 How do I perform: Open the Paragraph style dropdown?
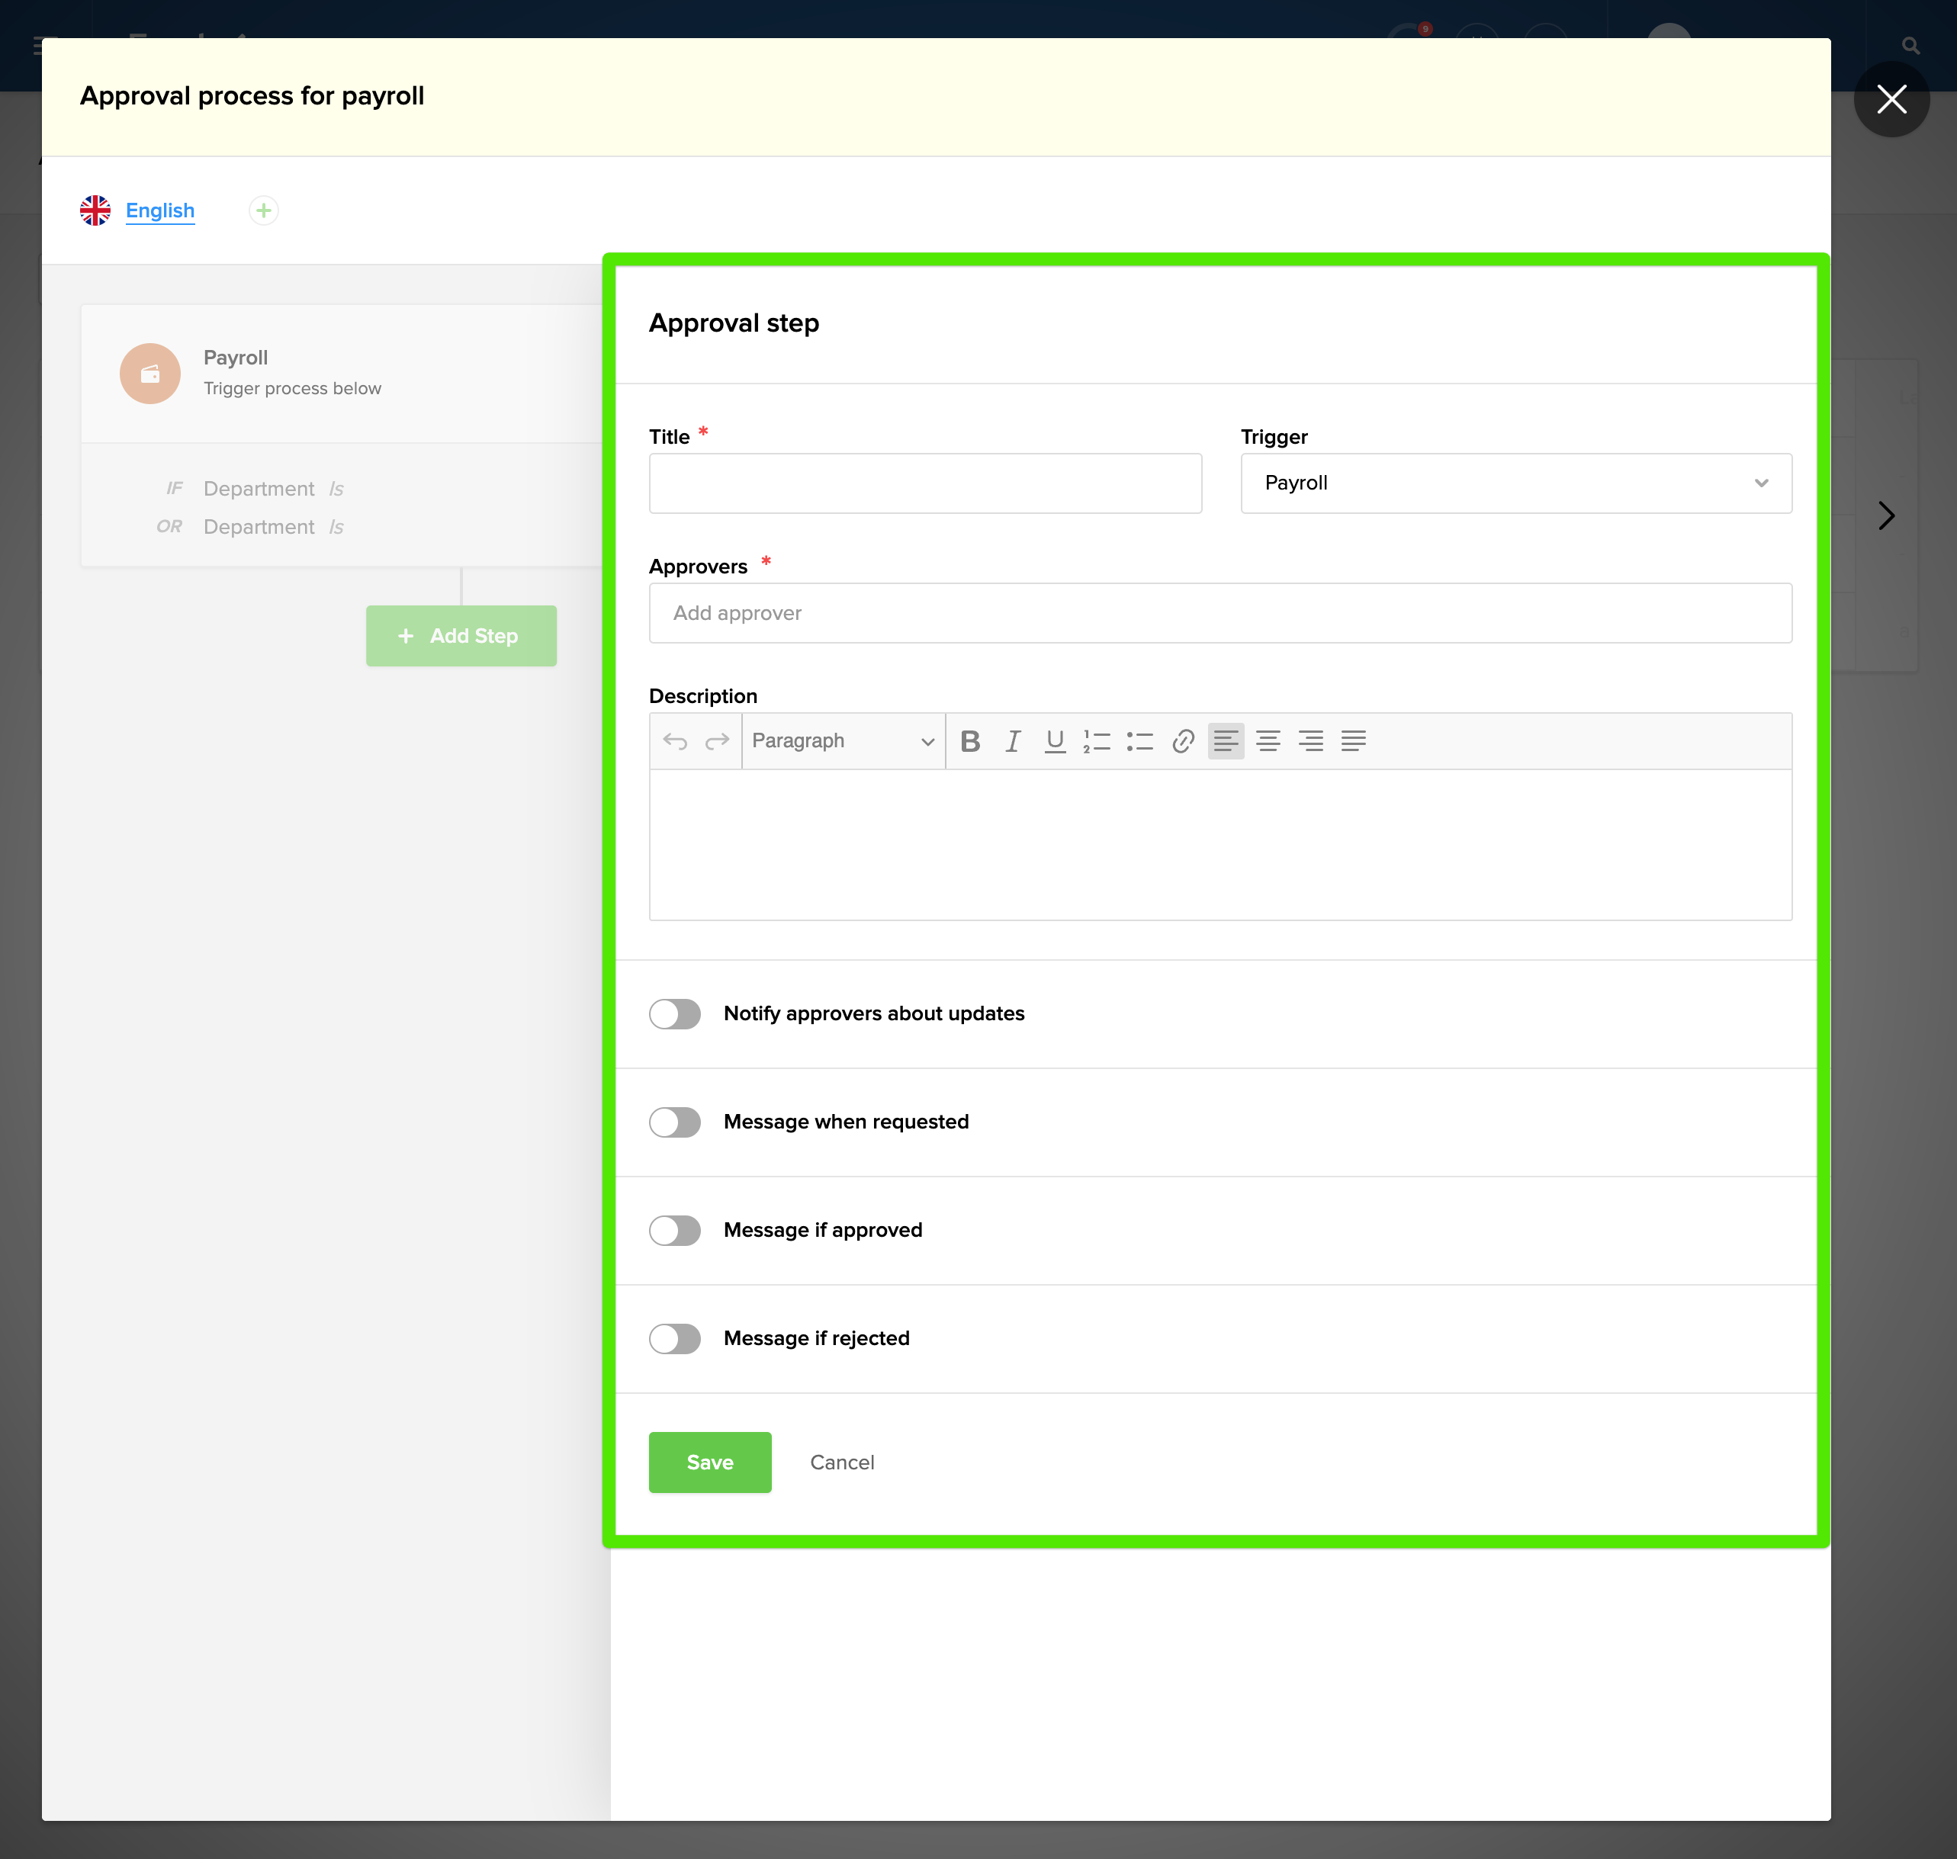click(842, 740)
